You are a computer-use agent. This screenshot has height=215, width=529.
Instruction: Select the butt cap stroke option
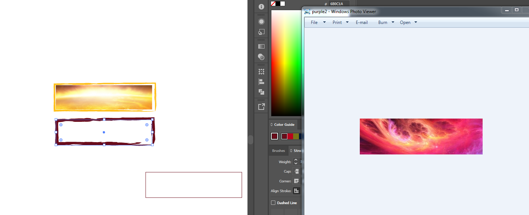click(296, 171)
